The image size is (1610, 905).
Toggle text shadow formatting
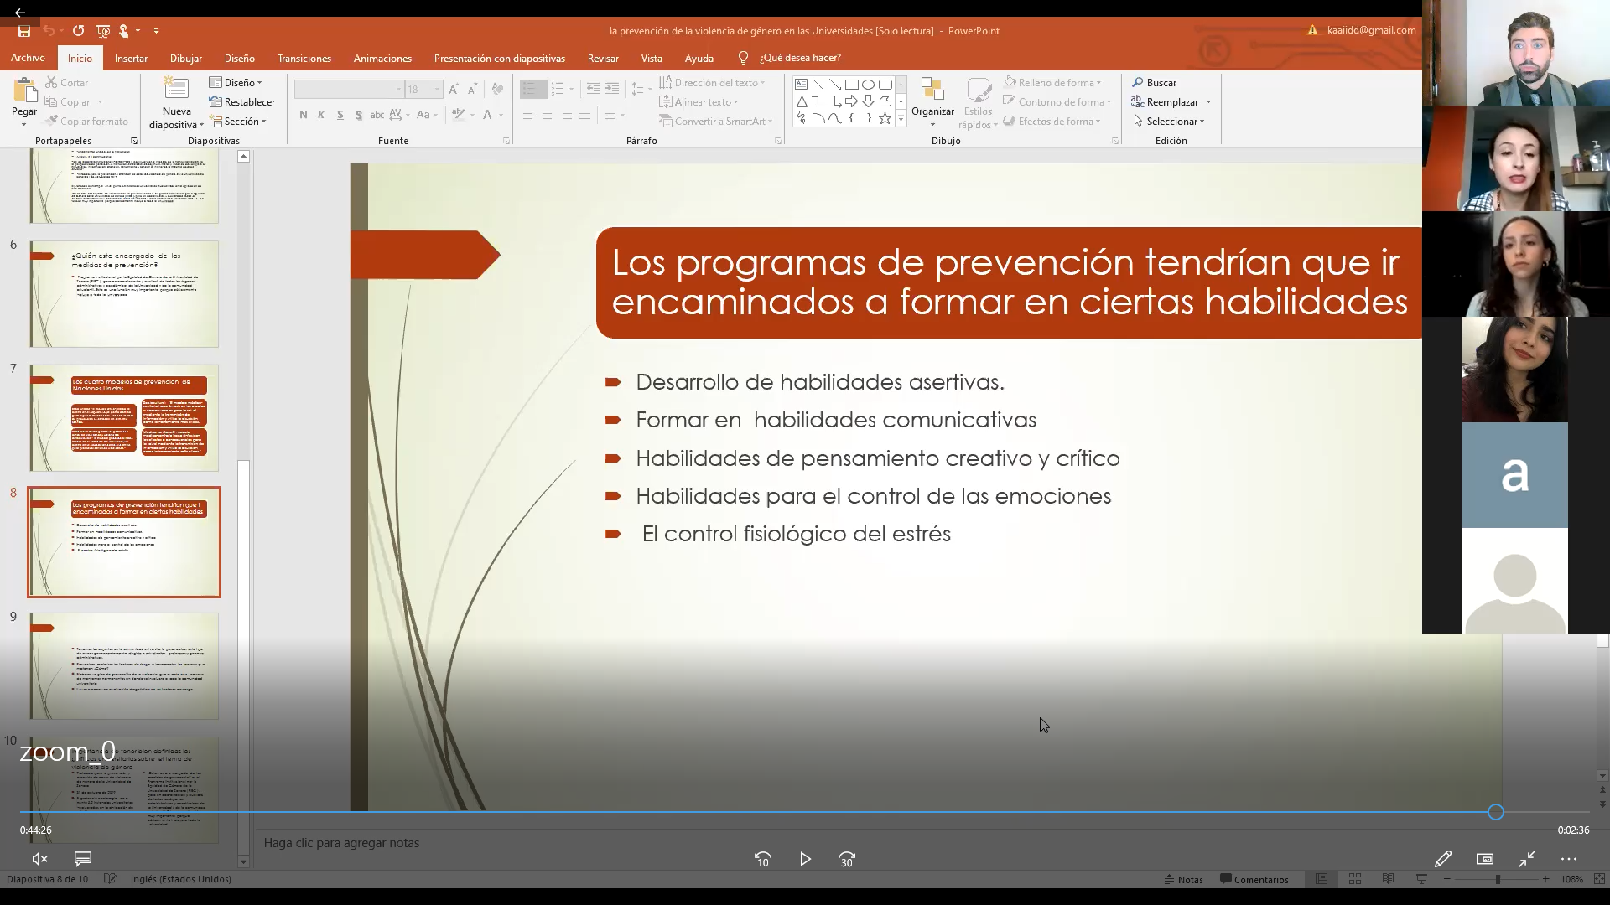[x=359, y=115]
